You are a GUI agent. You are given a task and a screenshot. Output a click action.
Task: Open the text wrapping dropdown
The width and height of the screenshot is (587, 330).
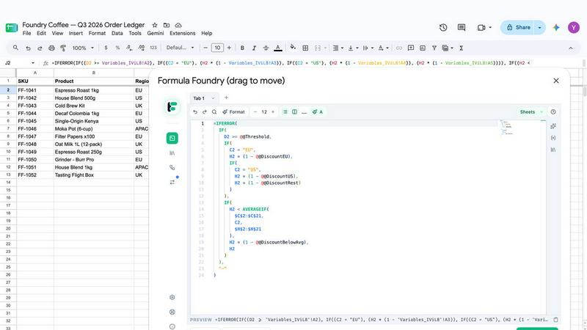(x=368, y=48)
